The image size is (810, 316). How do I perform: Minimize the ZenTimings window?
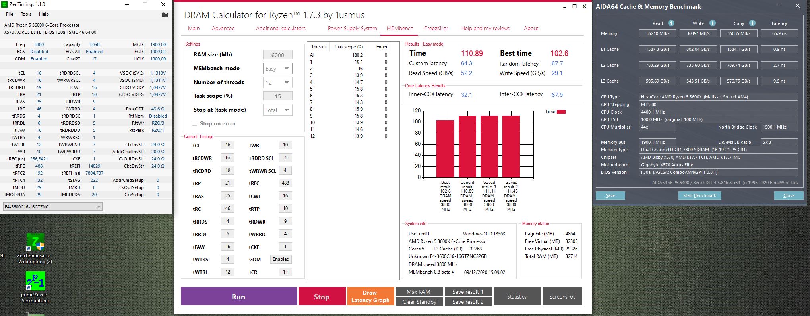point(127,4)
